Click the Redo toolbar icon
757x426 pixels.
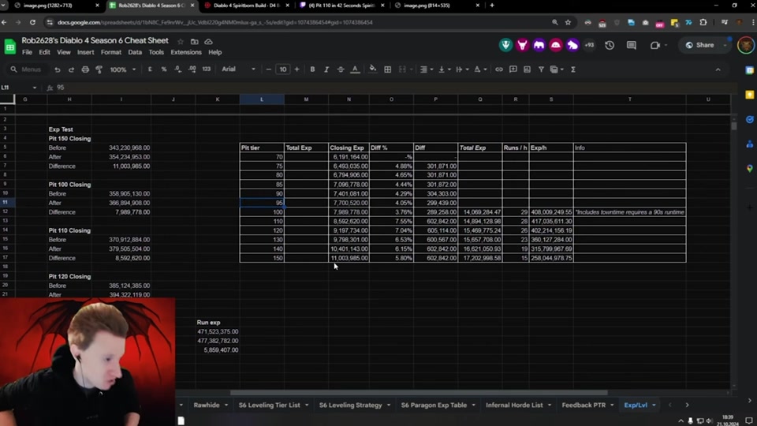[71, 69]
